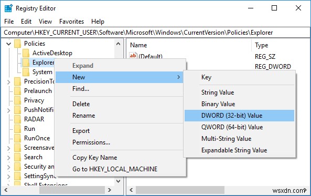Open the Favorites menu
311x196 pixels.
(x=72, y=22)
